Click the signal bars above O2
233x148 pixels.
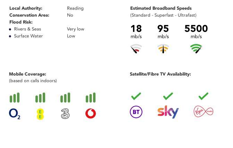(15, 98)
